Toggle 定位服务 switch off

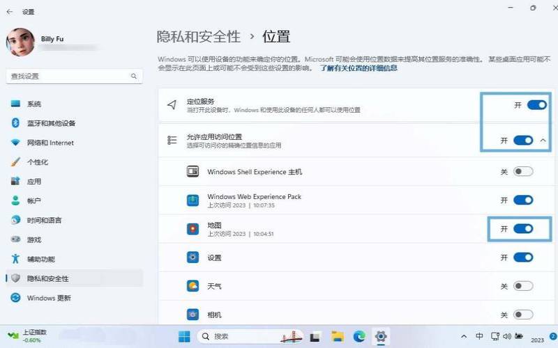click(536, 105)
